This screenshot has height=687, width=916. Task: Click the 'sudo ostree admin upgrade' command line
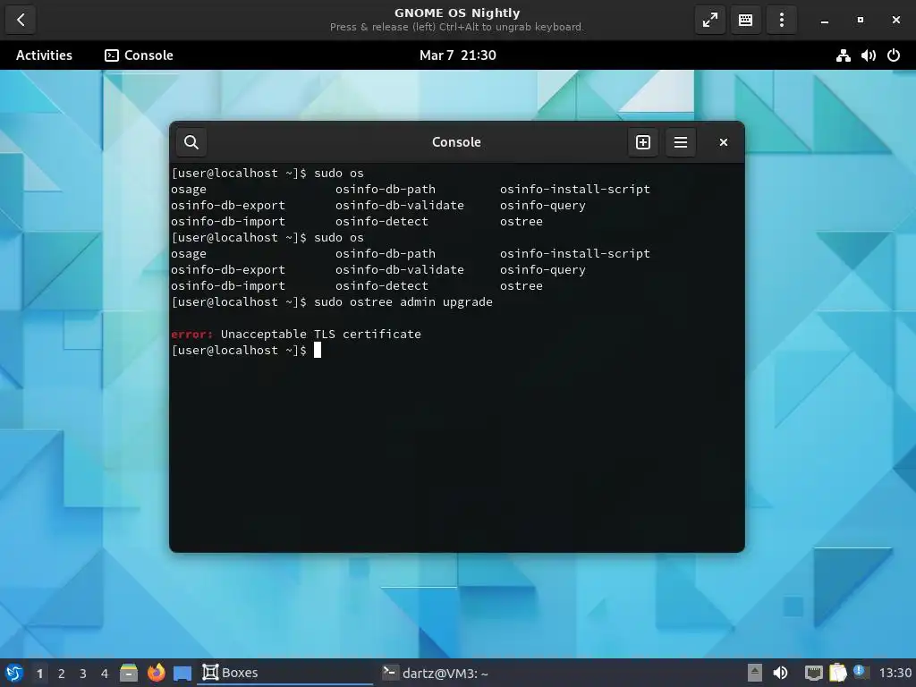click(x=403, y=302)
